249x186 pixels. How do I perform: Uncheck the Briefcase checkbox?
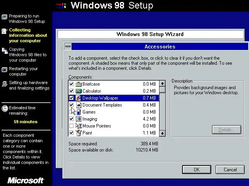[72, 84]
